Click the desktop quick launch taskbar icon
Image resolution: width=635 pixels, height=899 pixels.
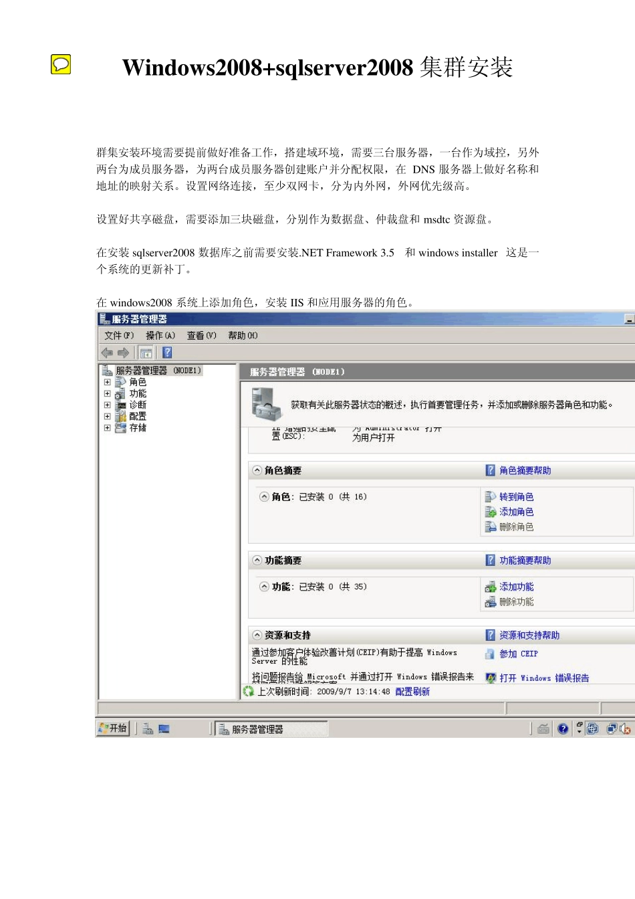pyautogui.click(x=164, y=728)
